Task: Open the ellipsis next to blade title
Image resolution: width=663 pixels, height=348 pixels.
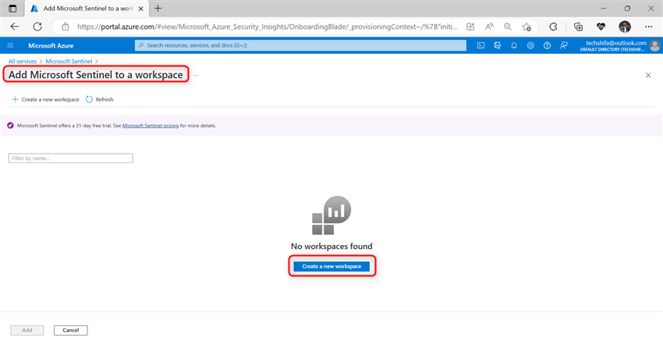Action: 196,75
